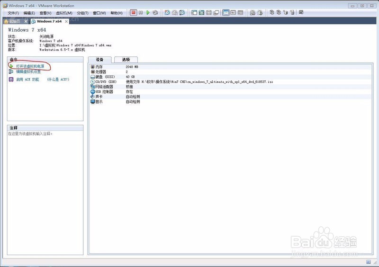
Task: Switch to the 选项 tab
Action: pyautogui.click(x=126, y=60)
